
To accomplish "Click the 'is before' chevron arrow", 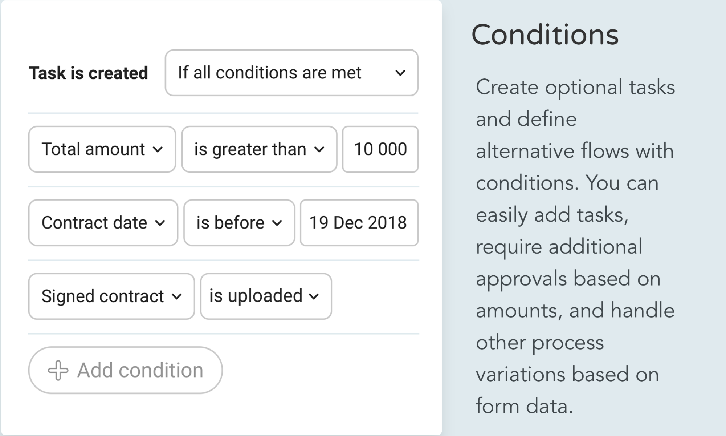I will (277, 223).
